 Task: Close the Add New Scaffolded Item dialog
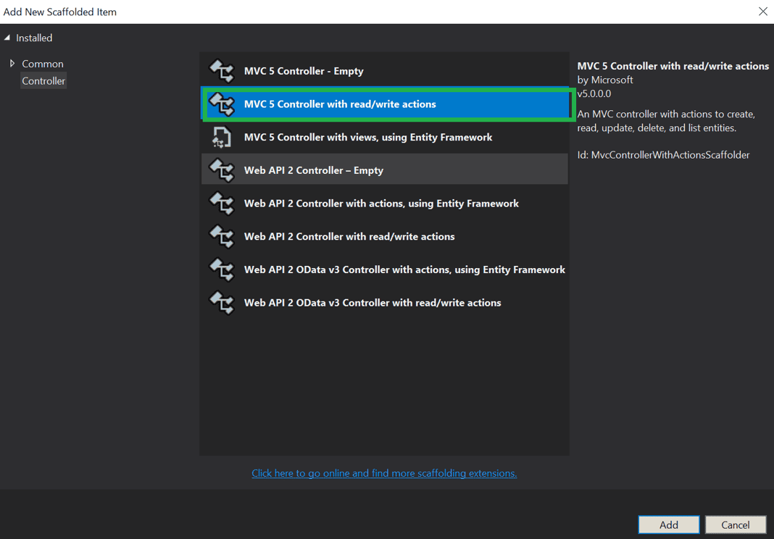pyautogui.click(x=762, y=11)
